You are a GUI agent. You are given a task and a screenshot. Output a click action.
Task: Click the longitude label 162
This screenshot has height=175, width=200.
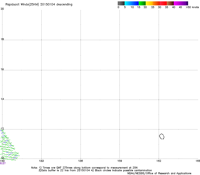pos(159,161)
